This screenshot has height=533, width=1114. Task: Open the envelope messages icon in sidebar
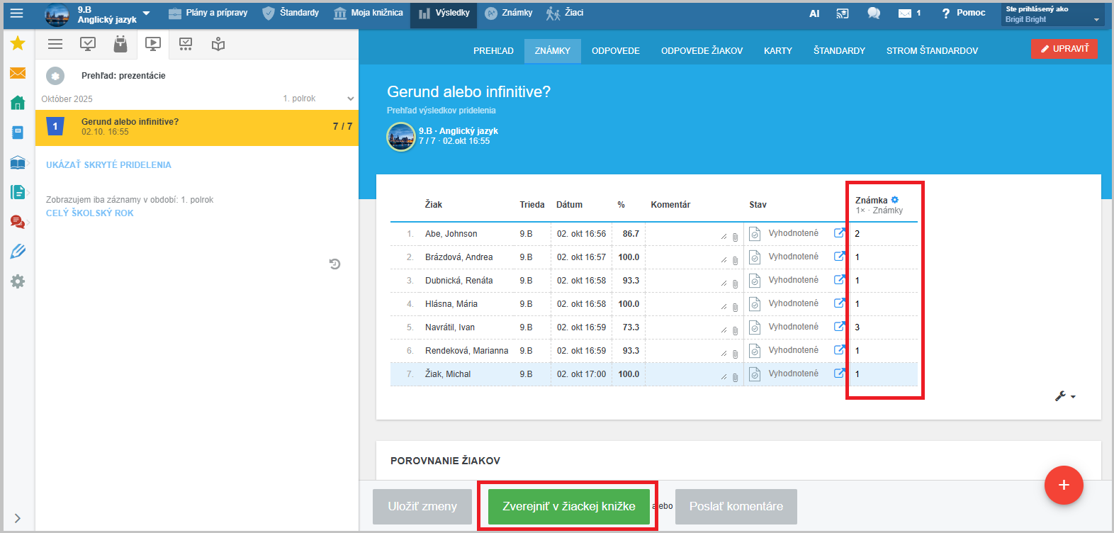click(x=18, y=73)
